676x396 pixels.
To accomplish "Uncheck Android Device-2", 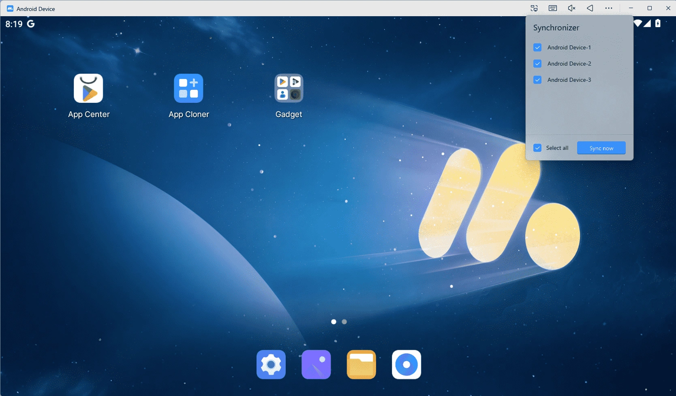I will pos(537,64).
